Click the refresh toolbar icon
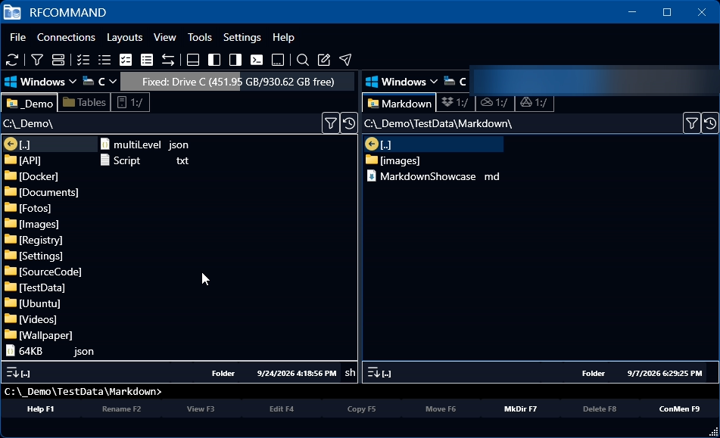This screenshot has width=720, height=438. point(12,60)
